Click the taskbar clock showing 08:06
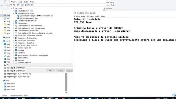 166,98
